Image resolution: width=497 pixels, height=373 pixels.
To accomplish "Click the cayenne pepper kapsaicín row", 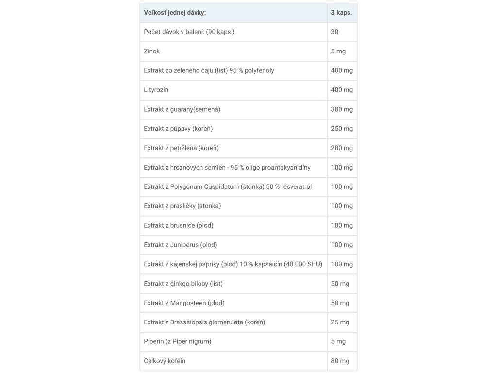I will pyautogui.click(x=233, y=264).
